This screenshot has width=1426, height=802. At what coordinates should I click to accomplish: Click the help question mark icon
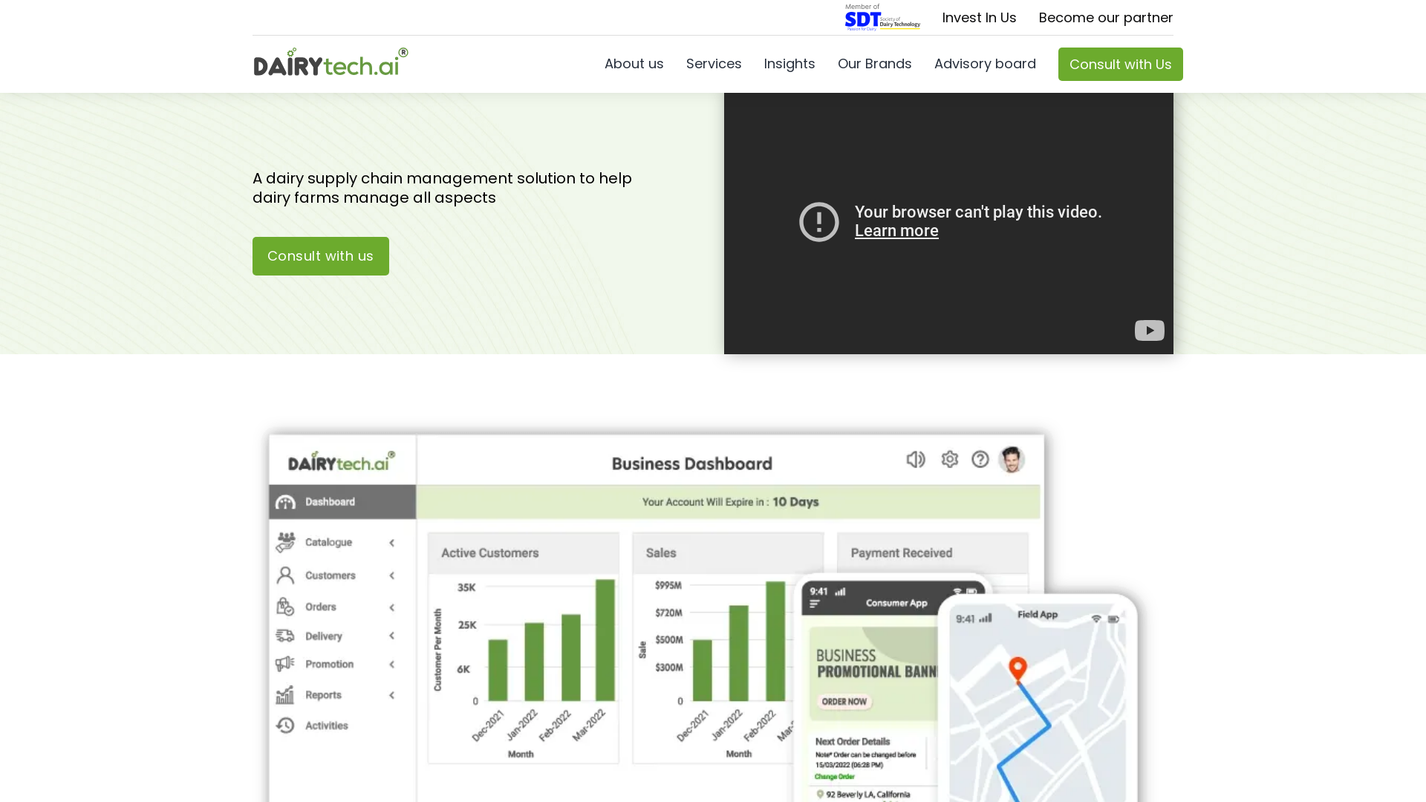(980, 459)
